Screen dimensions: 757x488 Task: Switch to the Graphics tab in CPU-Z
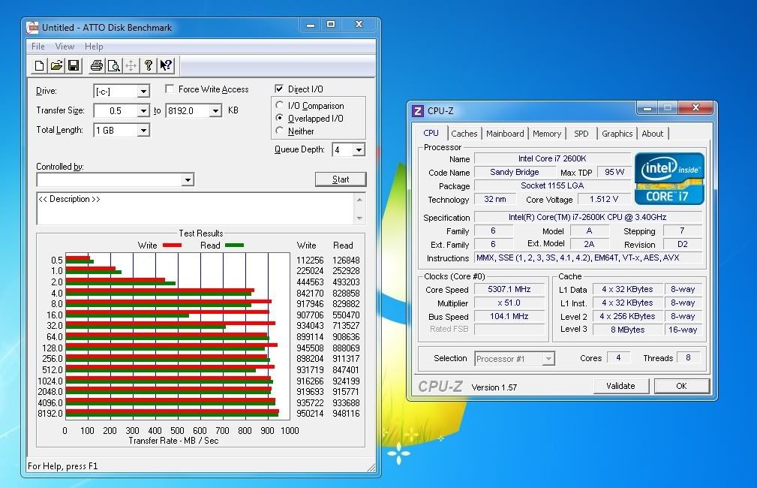coord(617,134)
